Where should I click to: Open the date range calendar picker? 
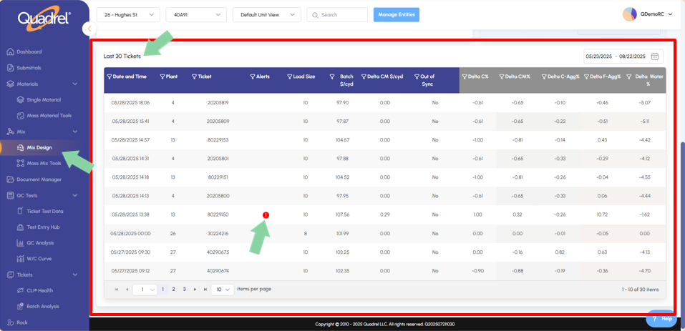[x=655, y=56]
